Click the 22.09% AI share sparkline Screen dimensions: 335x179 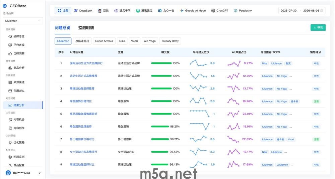(233, 139)
